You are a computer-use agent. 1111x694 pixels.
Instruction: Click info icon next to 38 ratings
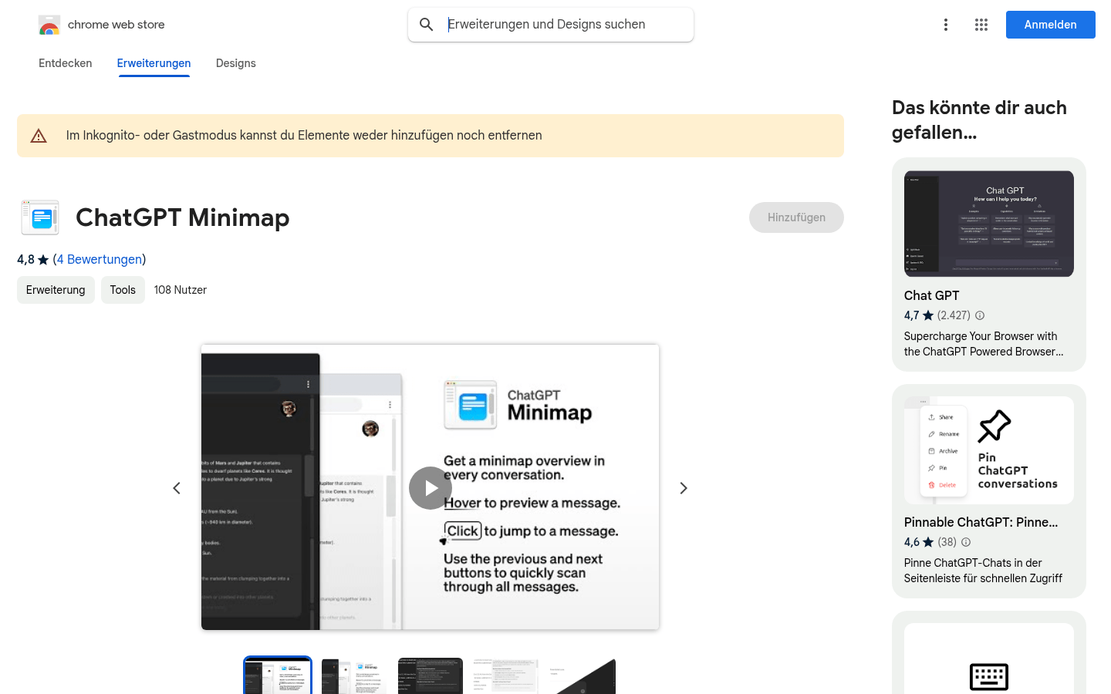pos(966,542)
